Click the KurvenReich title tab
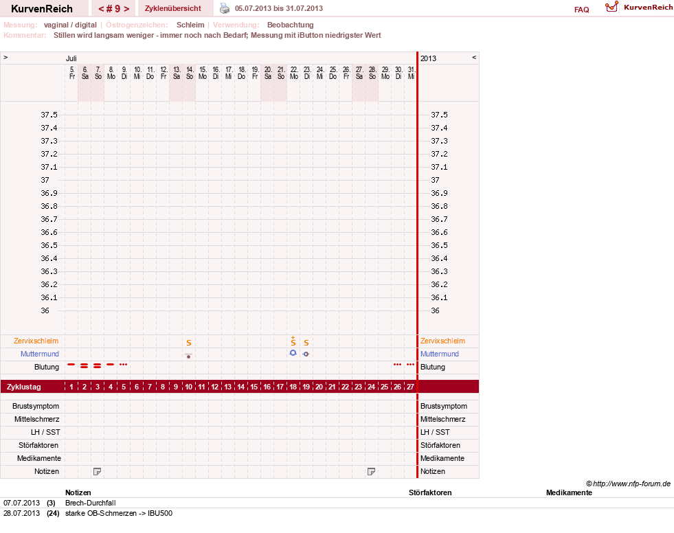The height and width of the screenshot is (533, 674). [42, 9]
